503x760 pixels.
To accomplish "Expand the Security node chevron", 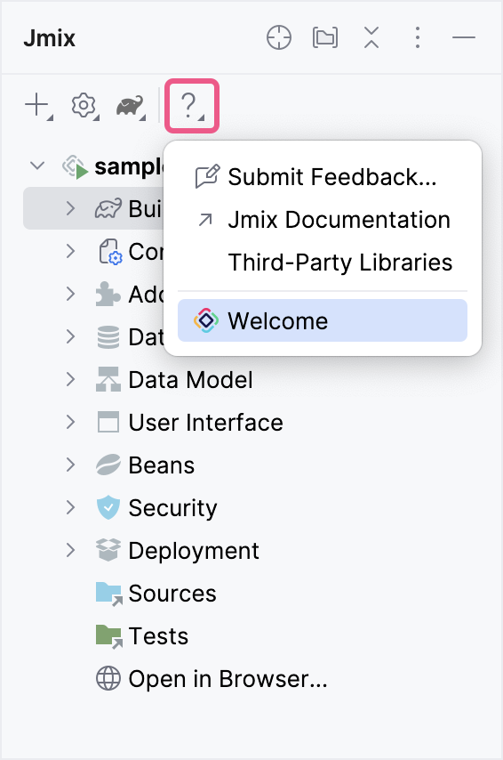I will point(71,507).
